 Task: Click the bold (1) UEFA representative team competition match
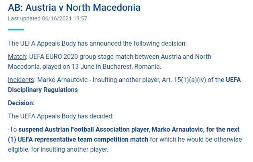pyautogui.click(x=78, y=140)
